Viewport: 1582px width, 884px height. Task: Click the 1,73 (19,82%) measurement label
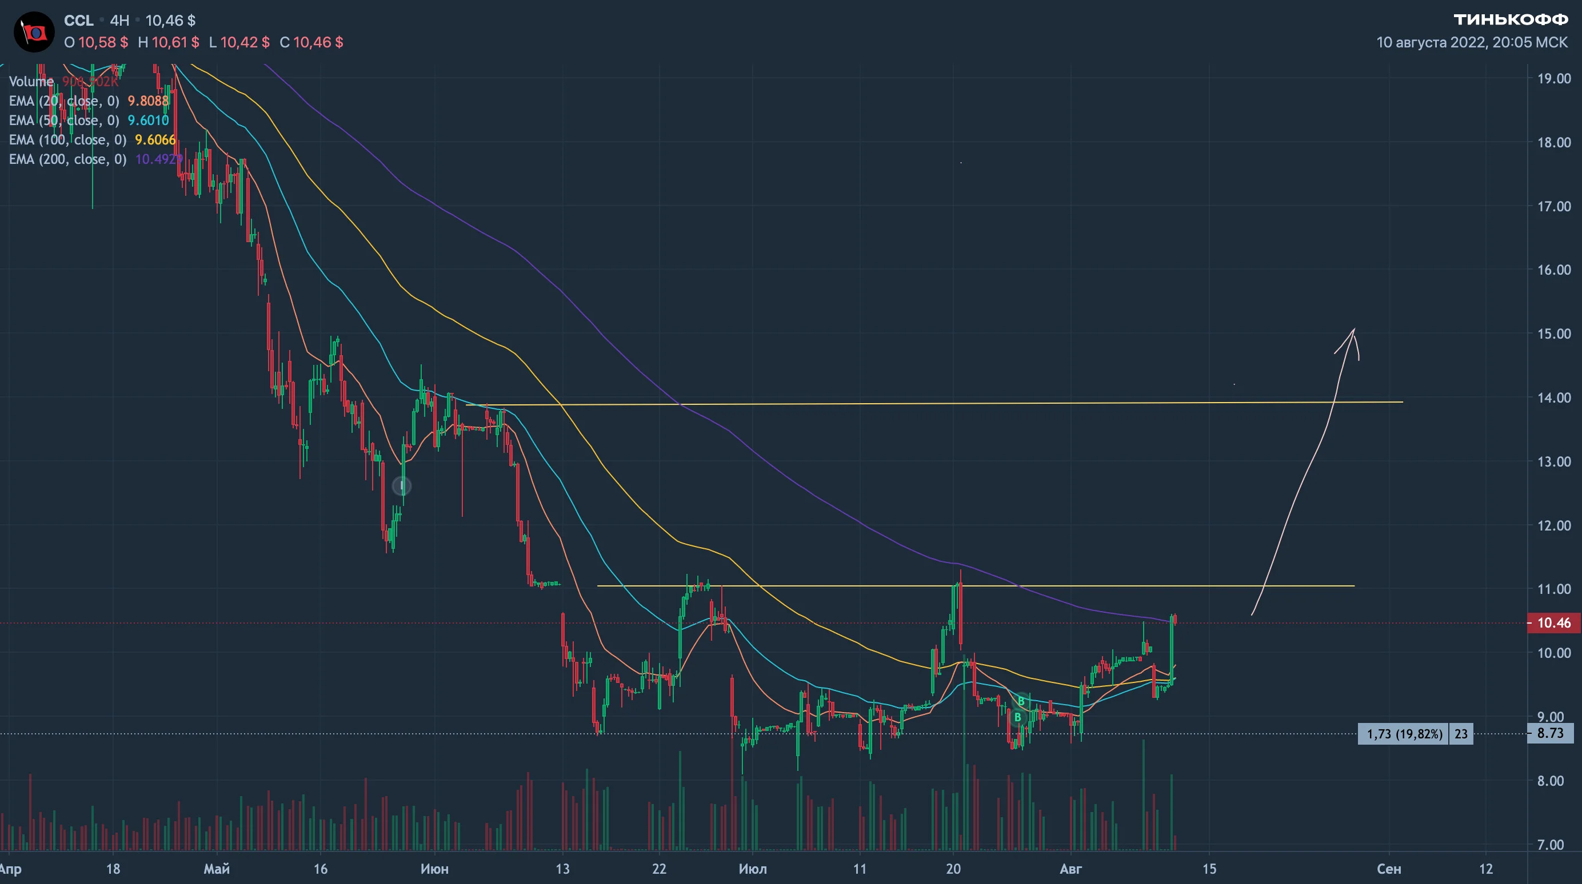pos(1404,734)
